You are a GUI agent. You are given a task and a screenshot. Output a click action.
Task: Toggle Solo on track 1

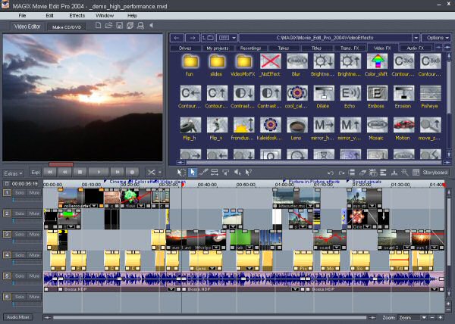tap(20, 192)
